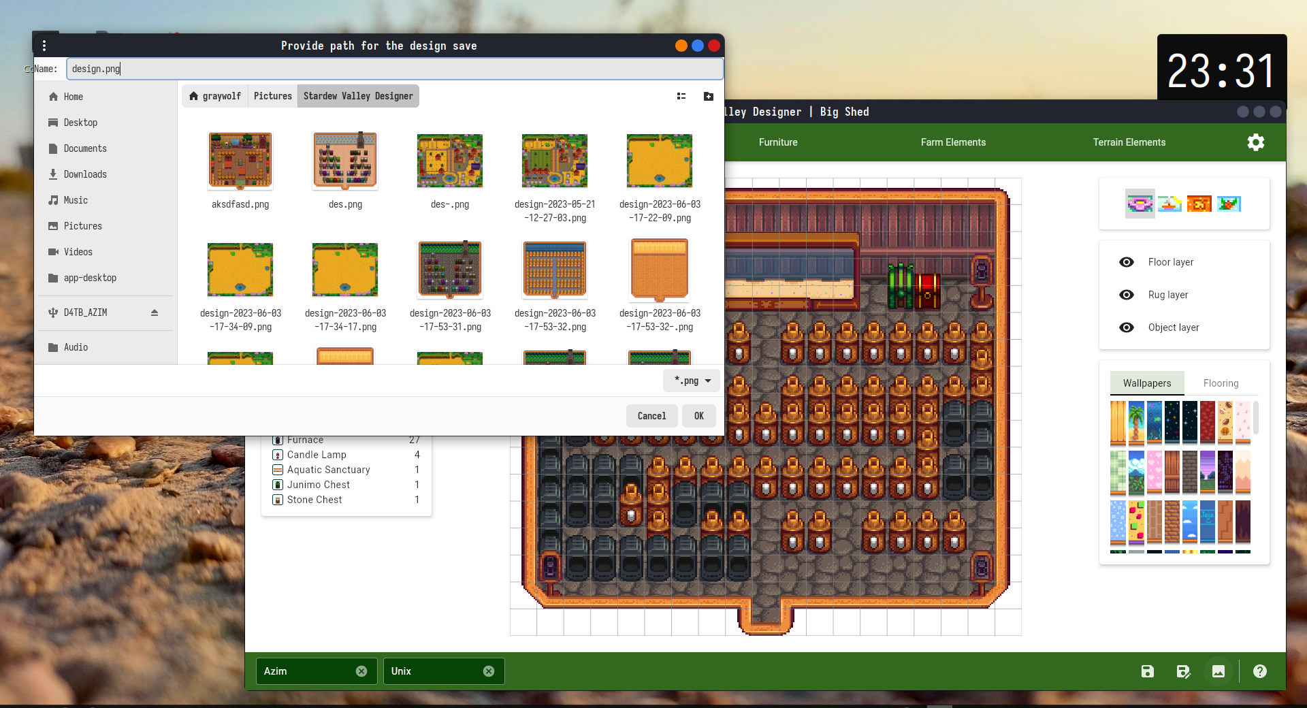Select design-2023-06-03-17-22-09.png
The width and height of the screenshot is (1307, 708).
click(x=660, y=177)
